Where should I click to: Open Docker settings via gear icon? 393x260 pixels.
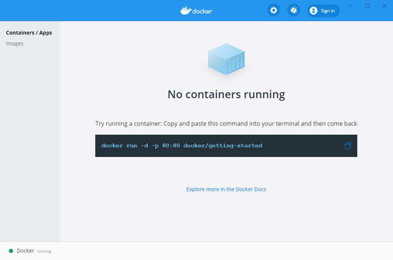[x=273, y=11]
